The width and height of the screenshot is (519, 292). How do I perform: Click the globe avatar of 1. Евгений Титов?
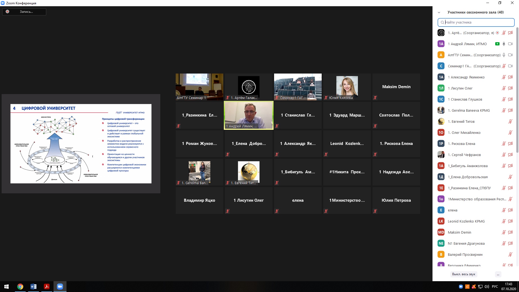[441, 121]
